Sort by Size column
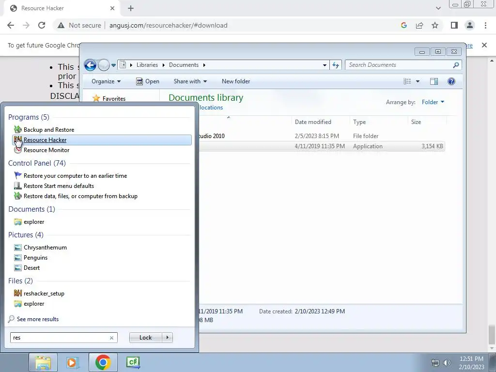 (x=427, y=122)
